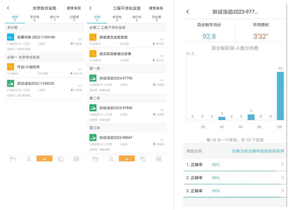The image size is (290, 210).
Task: Click question 1 正确率 90% row
Action: 235,165
